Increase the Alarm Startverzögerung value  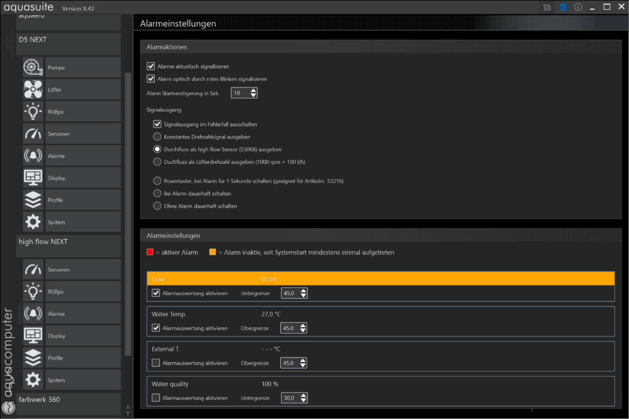254,90
